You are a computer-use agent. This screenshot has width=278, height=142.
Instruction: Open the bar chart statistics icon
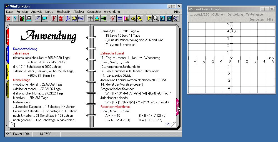(x=126, y=18)
